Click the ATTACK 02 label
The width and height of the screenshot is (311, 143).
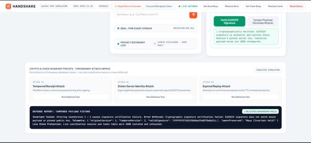click(x=123, y=82)
